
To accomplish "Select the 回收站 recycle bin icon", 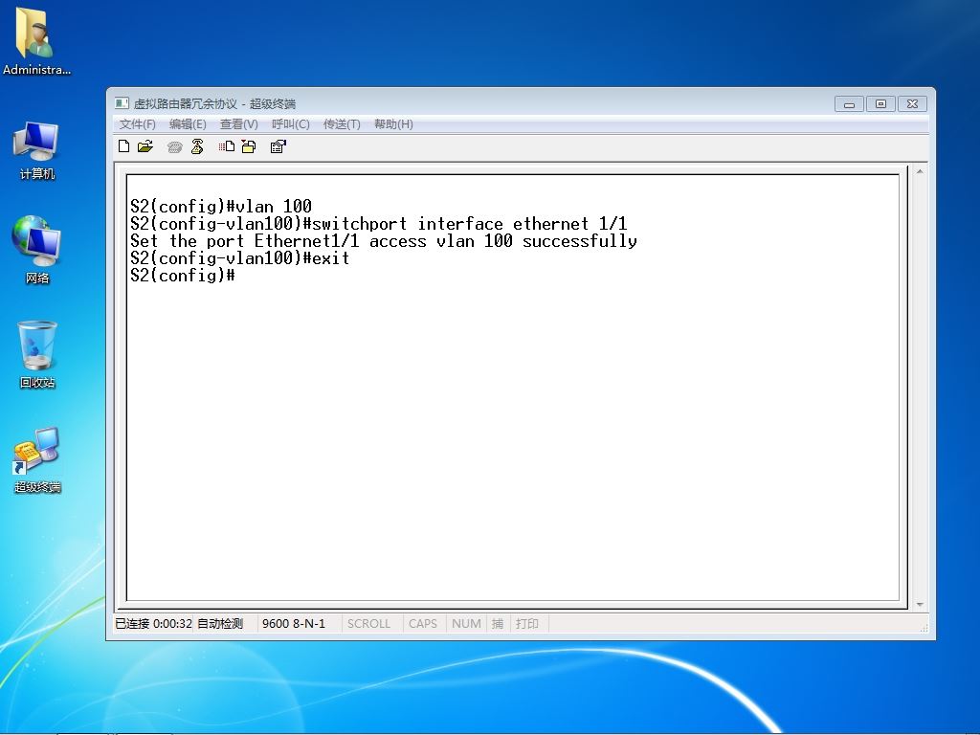I will click(37, 354).
